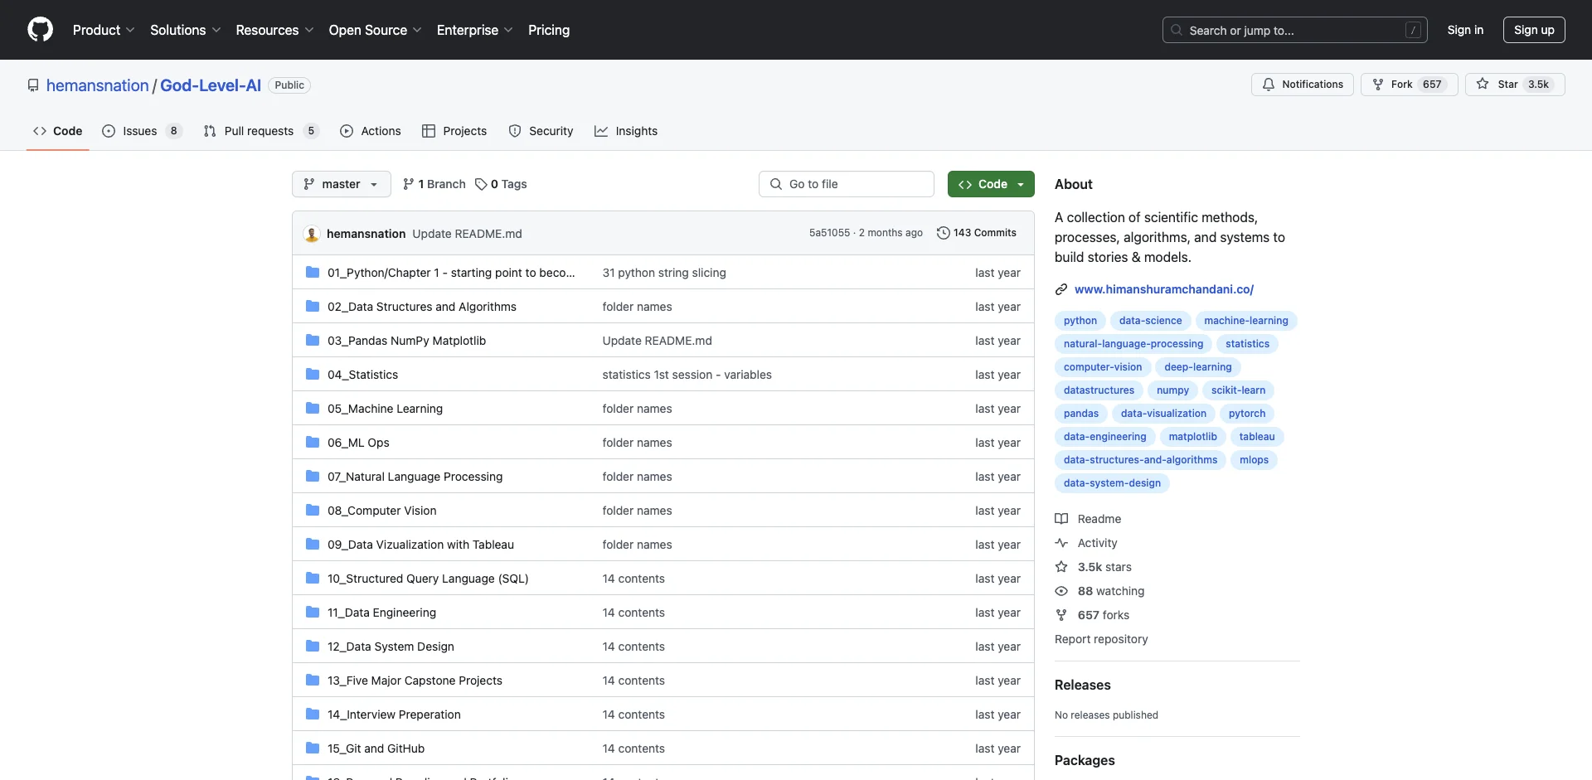Click the eye icon beside 88 watching
The height and width of the screenshot is (780, 1592).
pos(1061,591)
